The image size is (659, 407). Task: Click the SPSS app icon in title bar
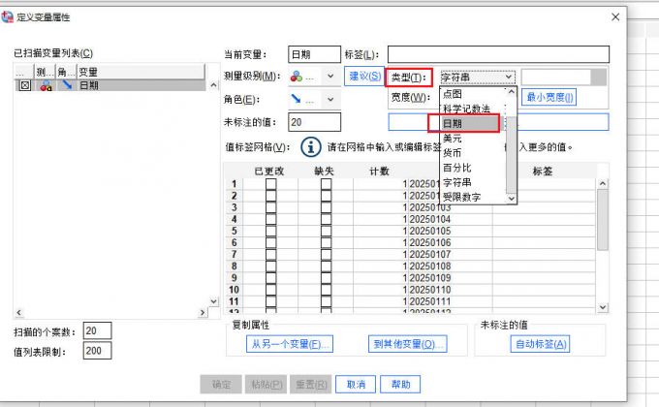click(x=7, y=16)
